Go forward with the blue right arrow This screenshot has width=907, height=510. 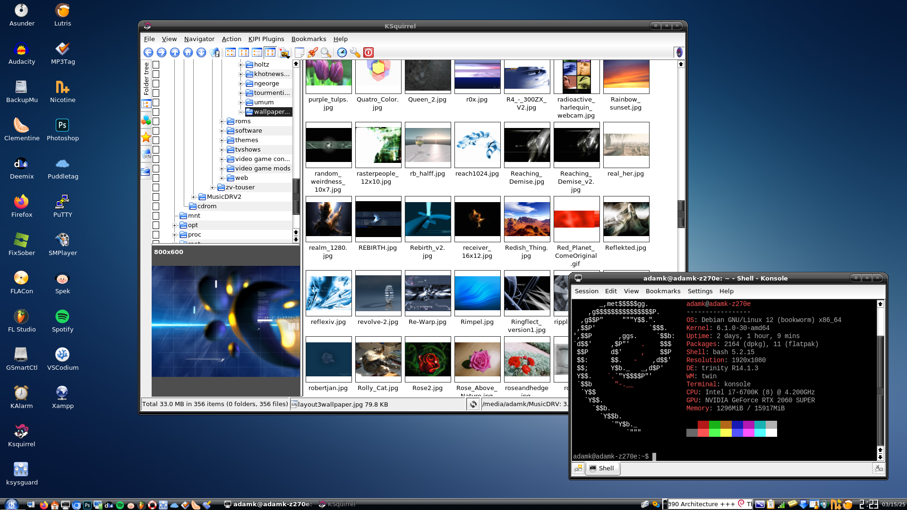coord(162,52)
